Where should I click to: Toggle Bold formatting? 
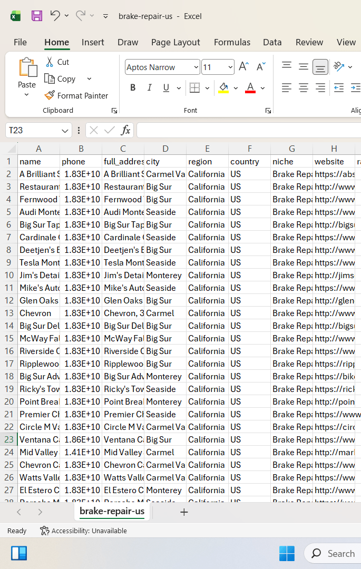pyautogui.click(x=133, y=87)
